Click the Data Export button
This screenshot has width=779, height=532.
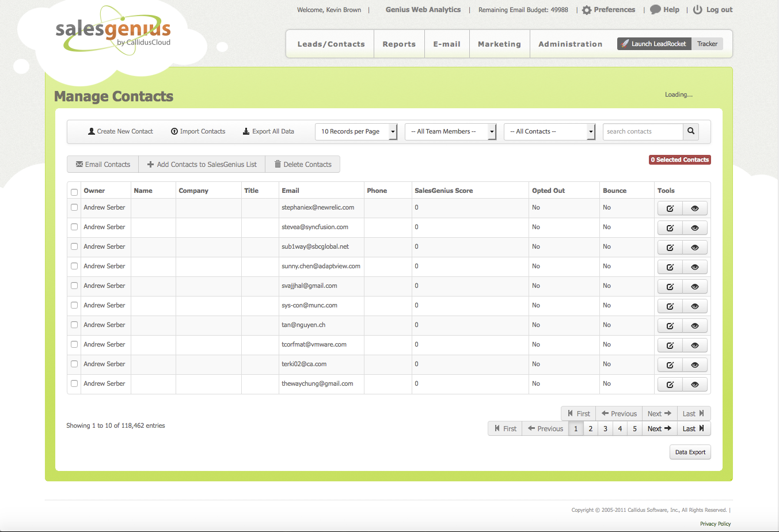(x=690, y=452)
